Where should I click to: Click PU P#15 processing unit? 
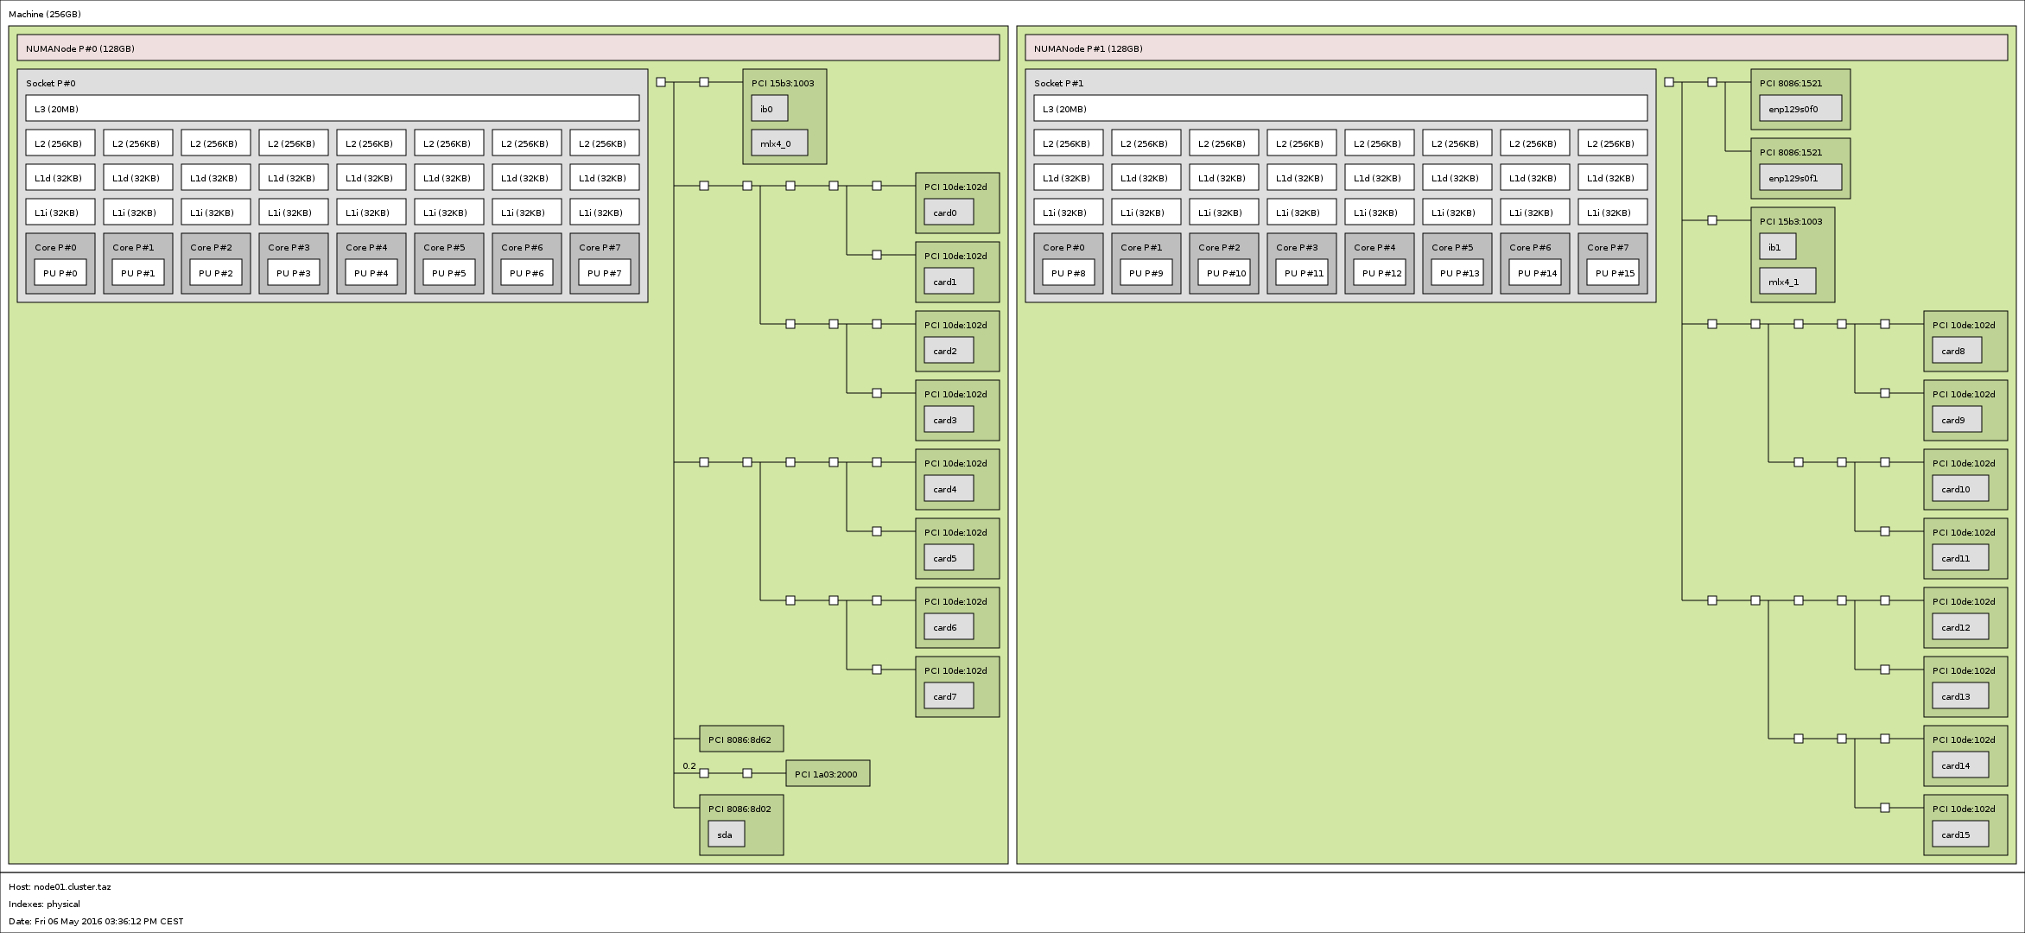(1612, 273)
